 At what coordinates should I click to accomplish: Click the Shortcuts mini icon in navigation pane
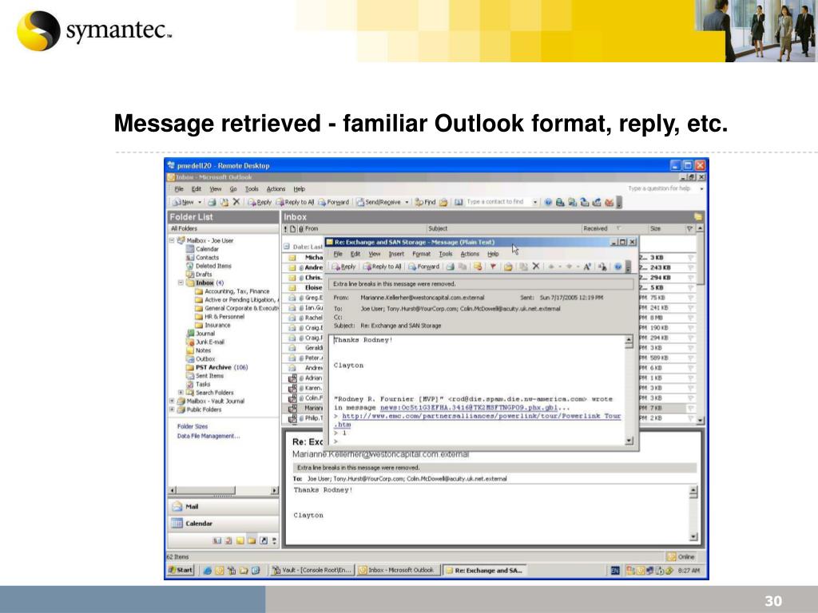264,540
